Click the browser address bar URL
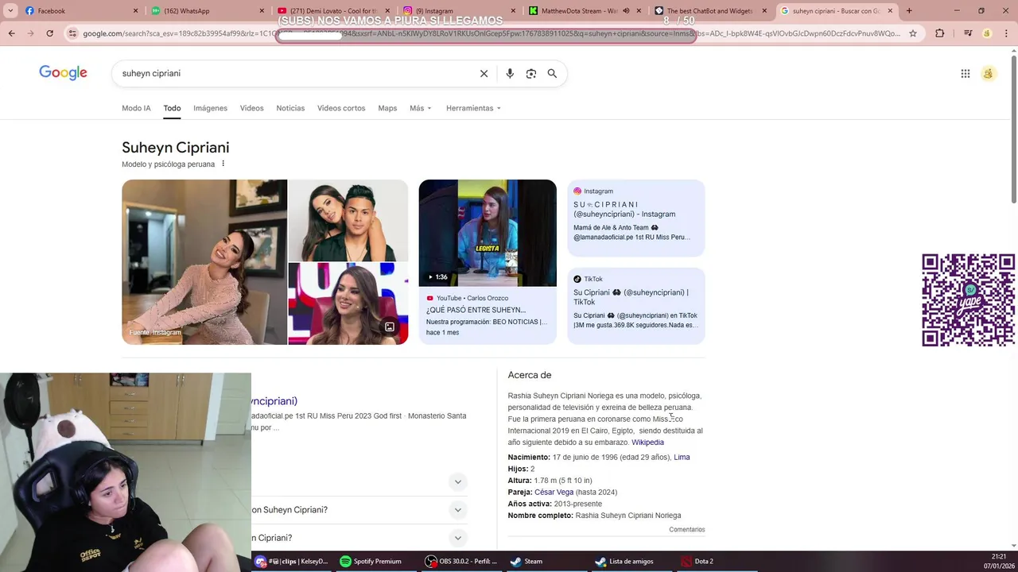 pyautogui.click(x=492, y=33)
